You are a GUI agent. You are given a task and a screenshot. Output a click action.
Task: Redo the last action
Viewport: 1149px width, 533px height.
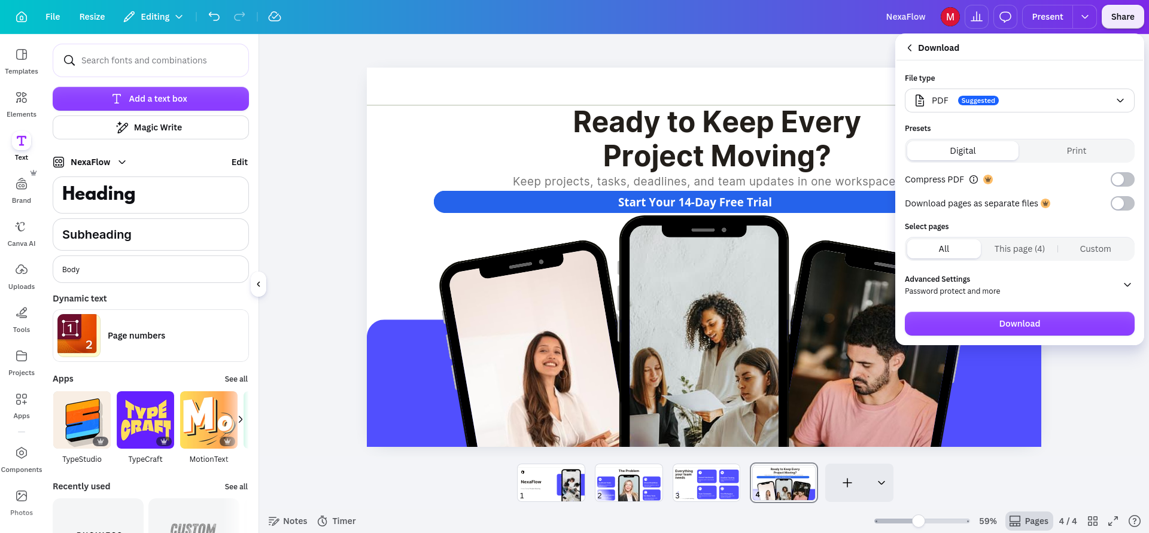(x=239, y=17)
